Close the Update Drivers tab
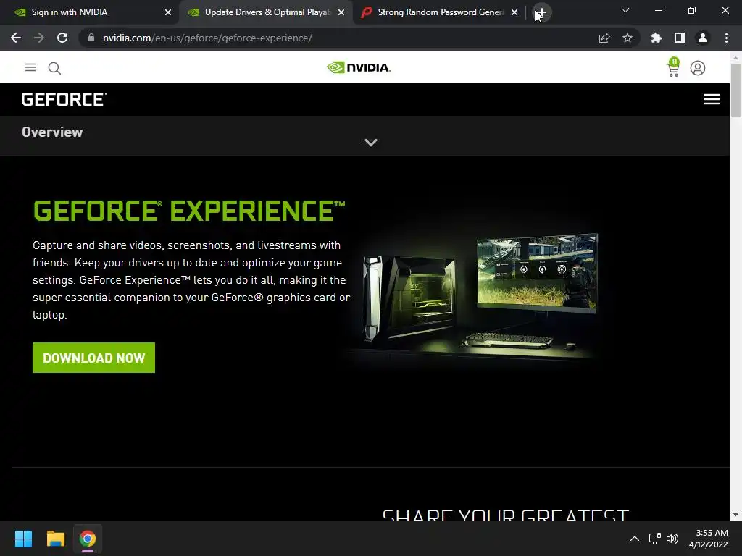742x556 pixels. 341,12
